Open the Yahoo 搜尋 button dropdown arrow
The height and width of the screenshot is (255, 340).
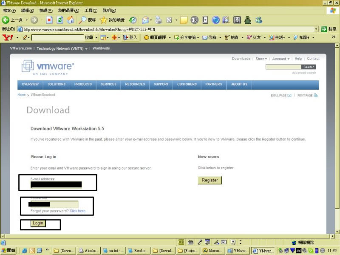pyautogui.click(x=96, y=38)
